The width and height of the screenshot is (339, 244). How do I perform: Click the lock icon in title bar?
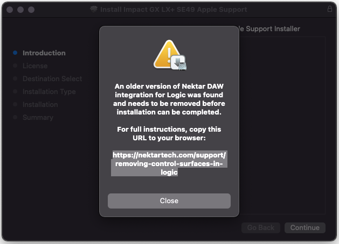click(330, 9)
